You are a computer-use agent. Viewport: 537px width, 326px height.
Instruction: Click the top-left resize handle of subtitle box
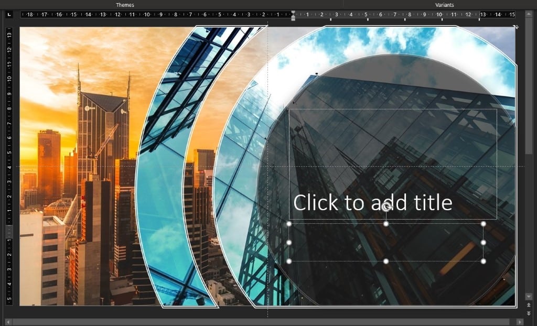pos(289,224)
